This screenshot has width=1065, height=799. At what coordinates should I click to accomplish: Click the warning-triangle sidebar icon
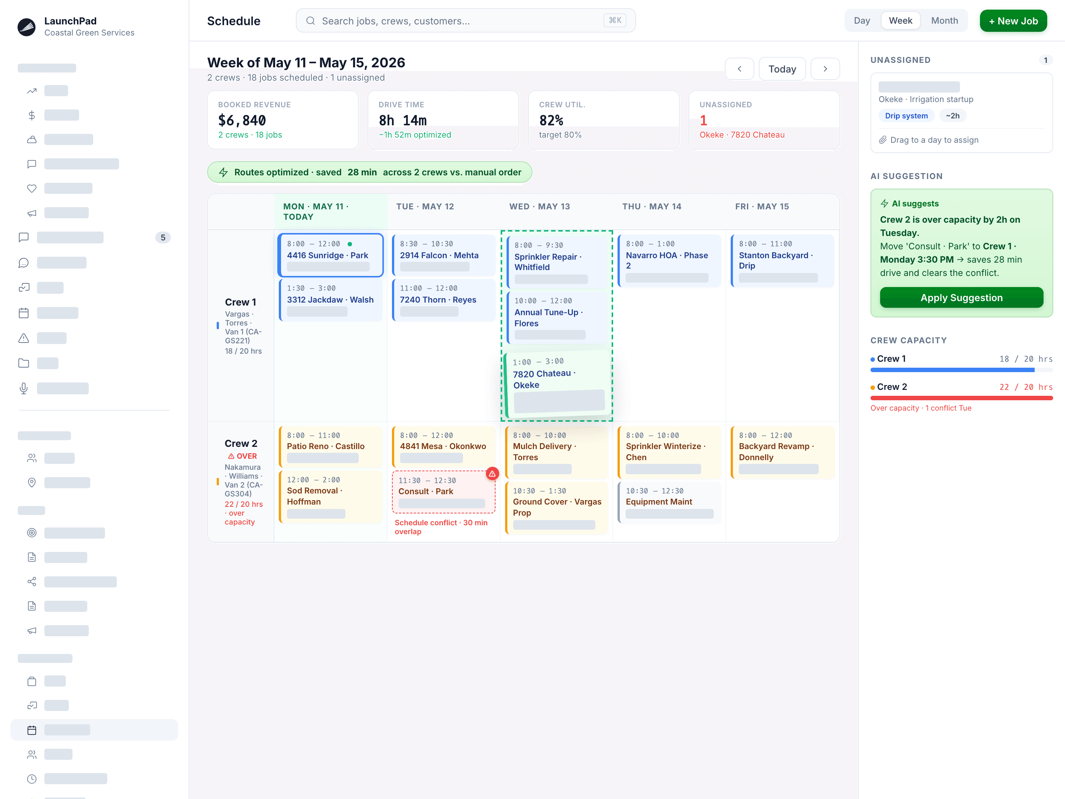tap(24, 338)
